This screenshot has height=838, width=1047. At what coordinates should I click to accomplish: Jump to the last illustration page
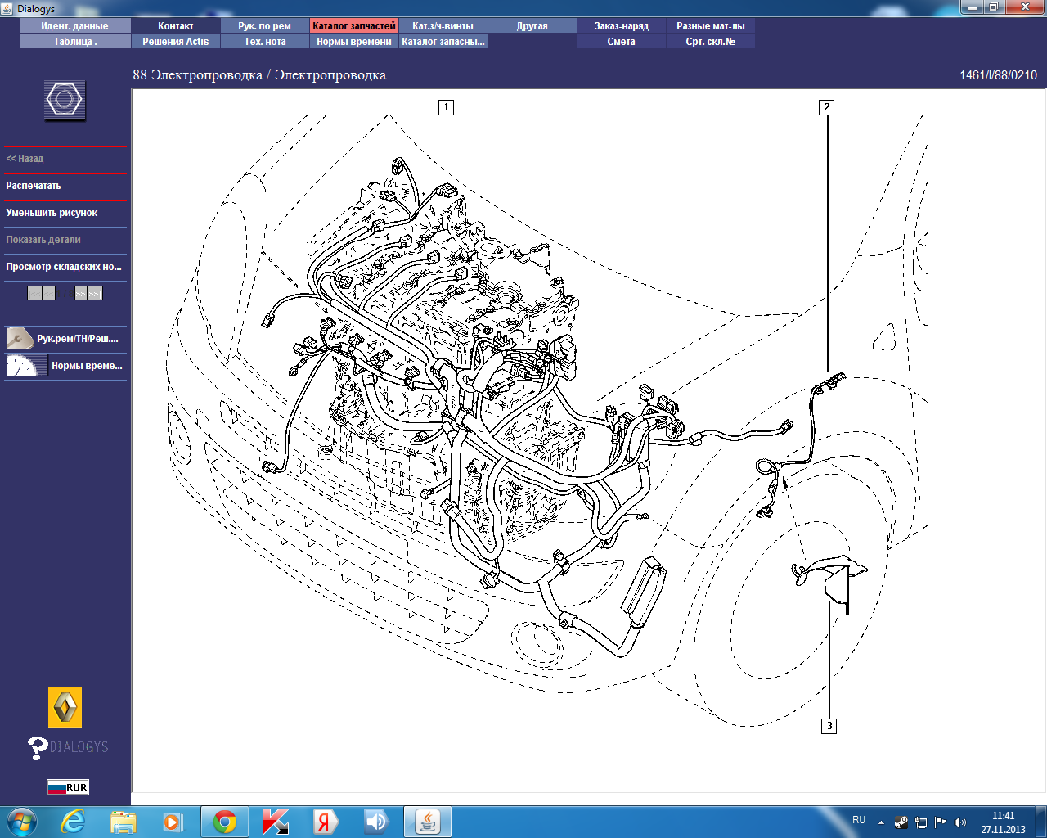95,293
